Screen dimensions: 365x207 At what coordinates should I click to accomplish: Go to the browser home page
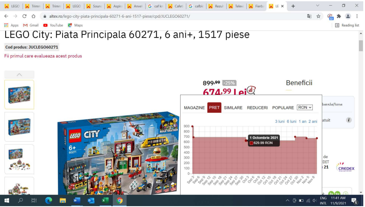(34, 16)
